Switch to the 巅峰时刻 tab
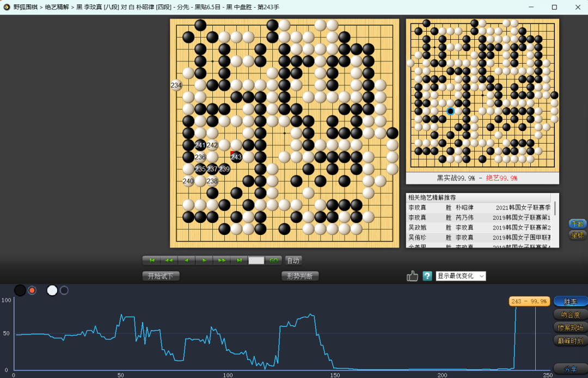This screenshot has width=588, height=378. [x=571, y=341]
